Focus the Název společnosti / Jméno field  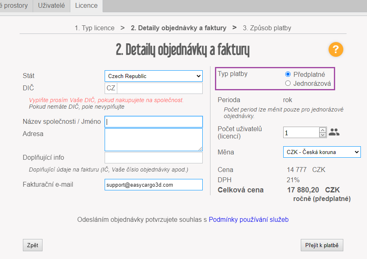[x=153, y=122]
